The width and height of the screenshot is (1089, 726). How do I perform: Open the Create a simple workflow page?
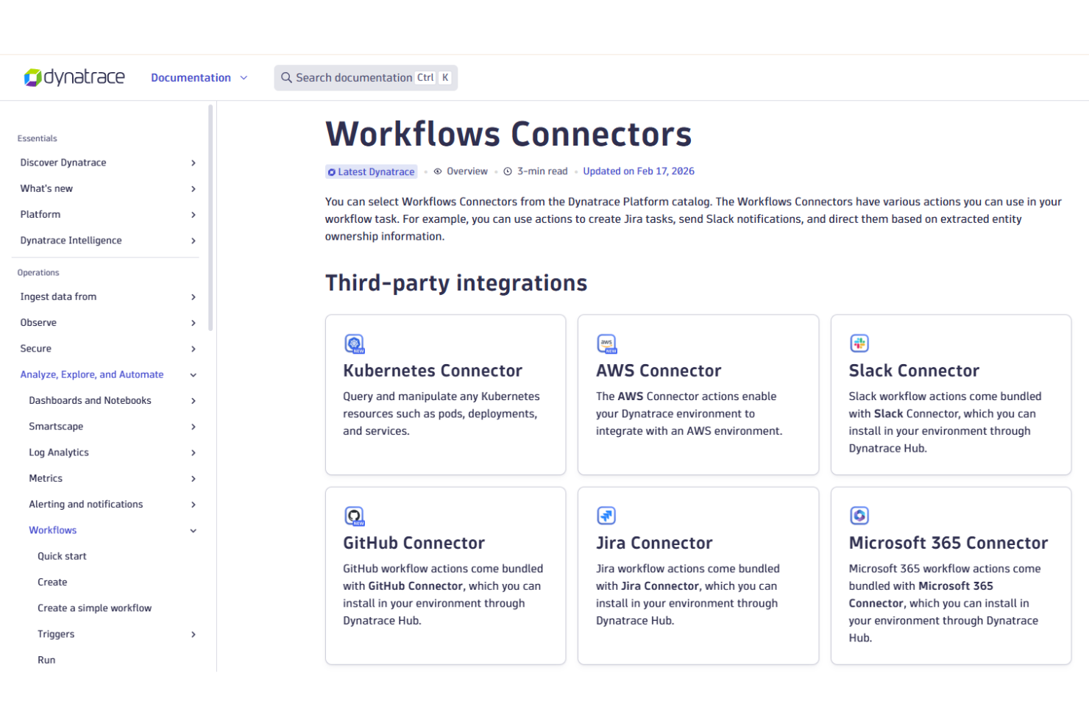[94, 608]
